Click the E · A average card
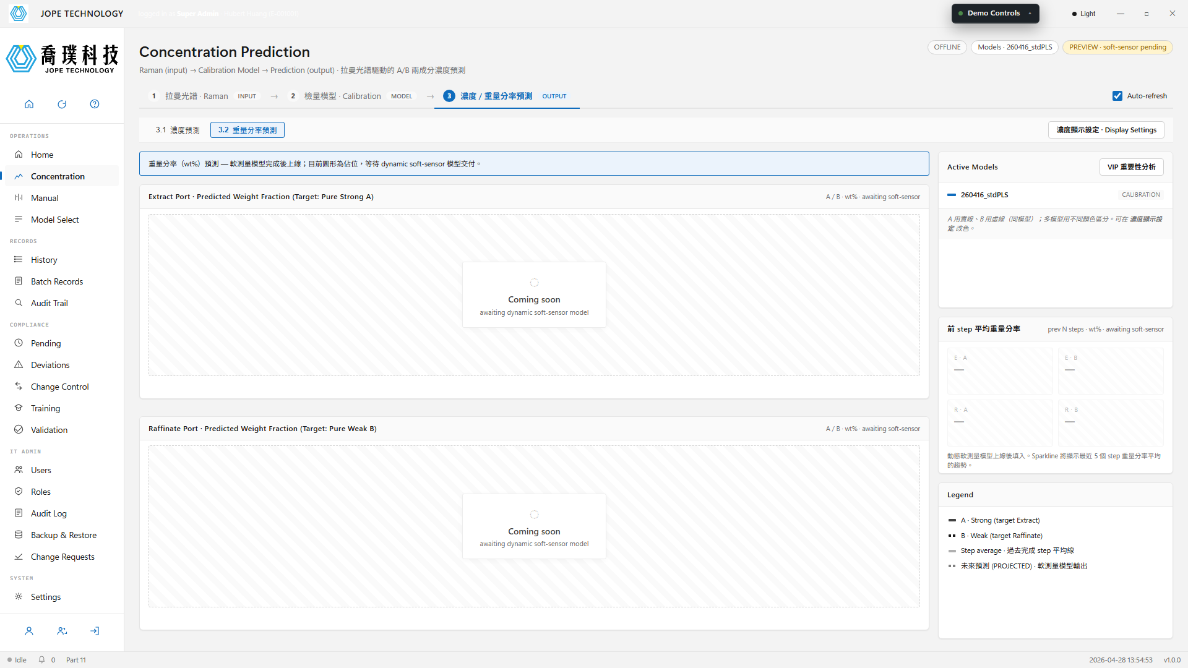This screenshot has width=1188, height=668. pyautogui.click(x=1000, y=370)
